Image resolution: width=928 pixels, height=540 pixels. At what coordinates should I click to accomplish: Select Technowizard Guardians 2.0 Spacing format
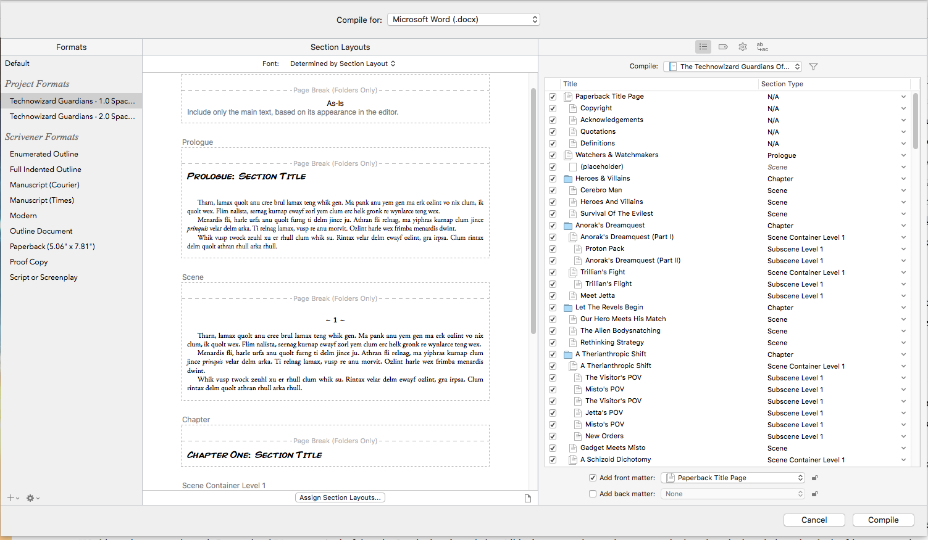(x=71, y=117)
